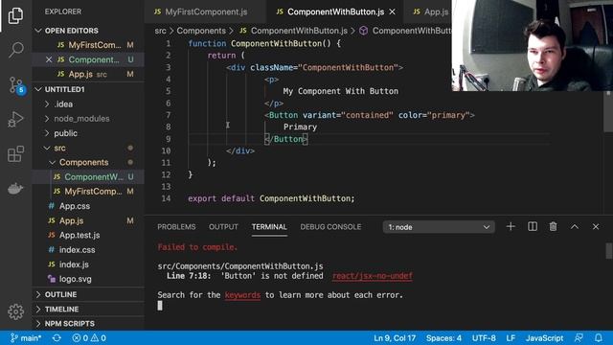
Task: Close the terminal panel
Action: click(x=596, y=226)
